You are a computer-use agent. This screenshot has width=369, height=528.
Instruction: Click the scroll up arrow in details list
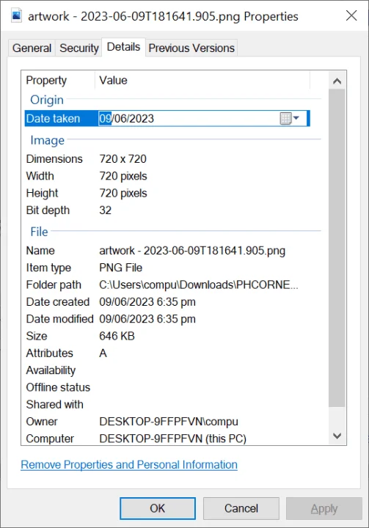click(337, 81)
